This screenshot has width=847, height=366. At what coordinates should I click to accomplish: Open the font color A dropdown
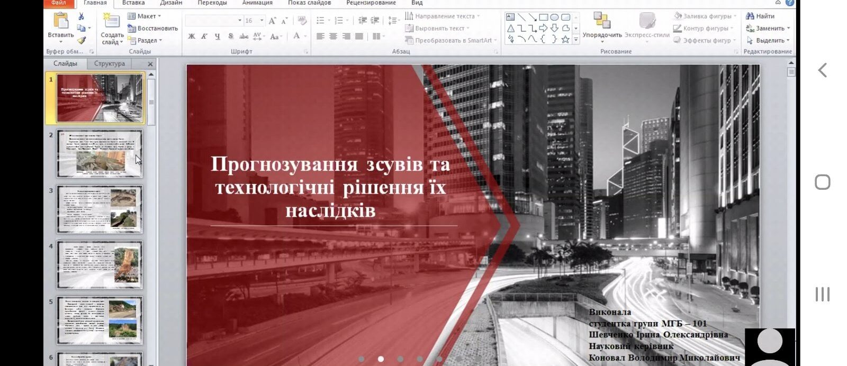(299, 36)
